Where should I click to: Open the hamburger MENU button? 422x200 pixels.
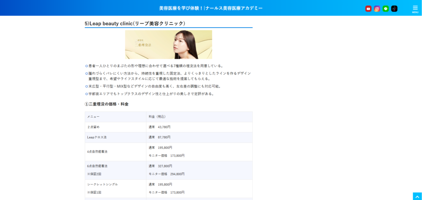[x=415, y=9]
